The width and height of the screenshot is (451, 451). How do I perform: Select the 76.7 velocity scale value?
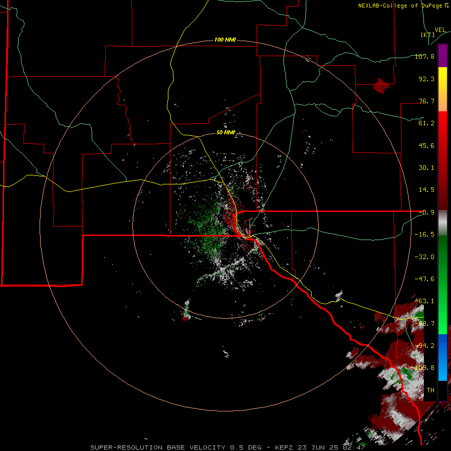pyautogui.click(x=426, y=101)
